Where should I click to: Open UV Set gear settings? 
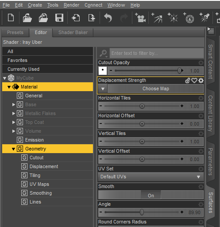tap(201, 169)
